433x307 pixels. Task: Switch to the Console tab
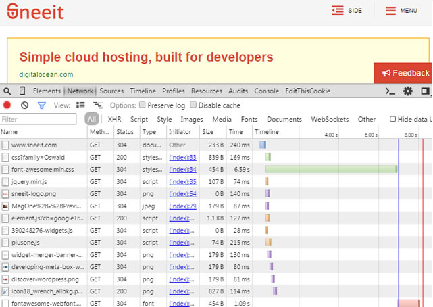point(266,91)
